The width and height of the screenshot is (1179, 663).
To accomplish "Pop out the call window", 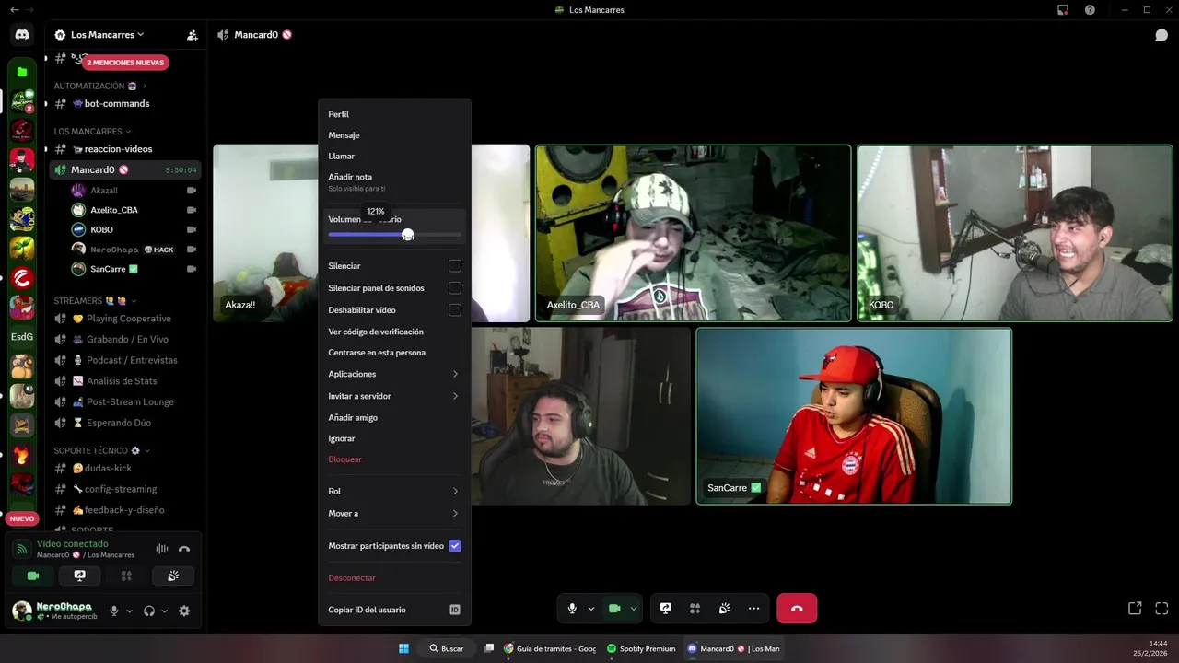I will pos(1135,609).
